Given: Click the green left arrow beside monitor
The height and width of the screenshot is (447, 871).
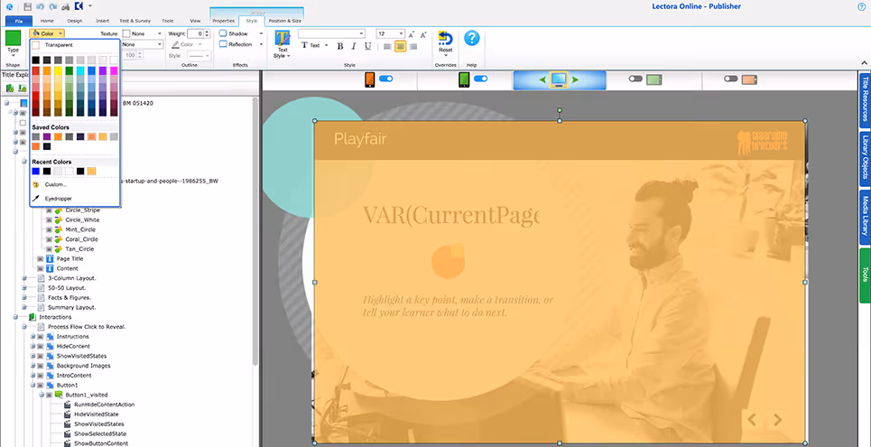Looking at the screenshot, I should [x=542, y=80].
